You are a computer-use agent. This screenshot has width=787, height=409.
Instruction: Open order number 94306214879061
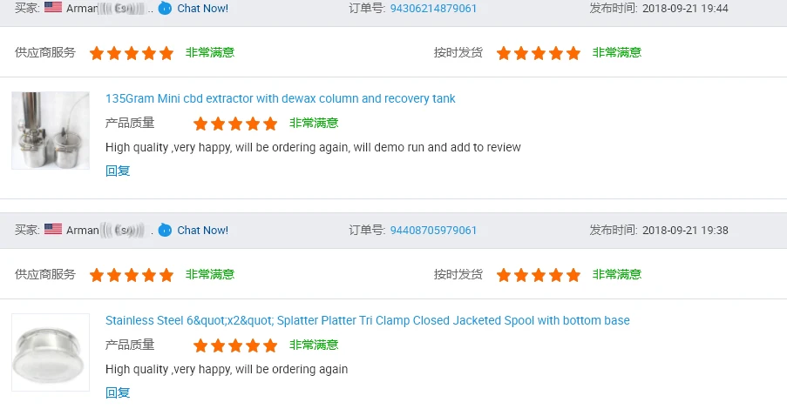pyautogui.click(x=433, y=8)
